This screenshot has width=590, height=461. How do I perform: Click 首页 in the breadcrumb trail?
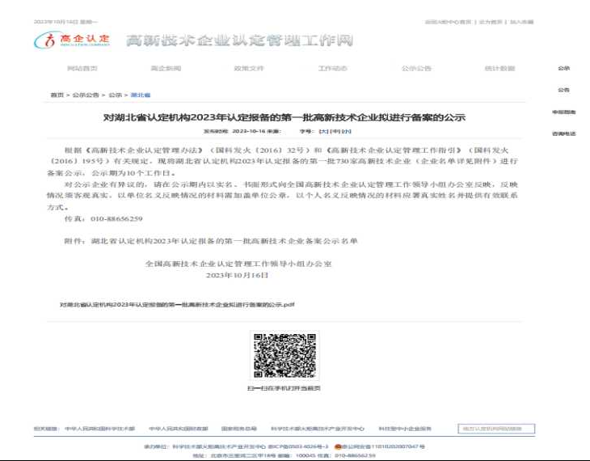click(x=57, y=95)
